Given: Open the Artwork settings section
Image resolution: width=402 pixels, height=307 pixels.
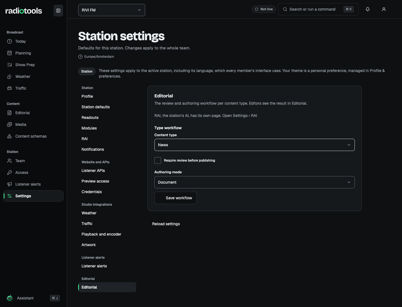Looking at the screenshot, I should coord(107,245).
